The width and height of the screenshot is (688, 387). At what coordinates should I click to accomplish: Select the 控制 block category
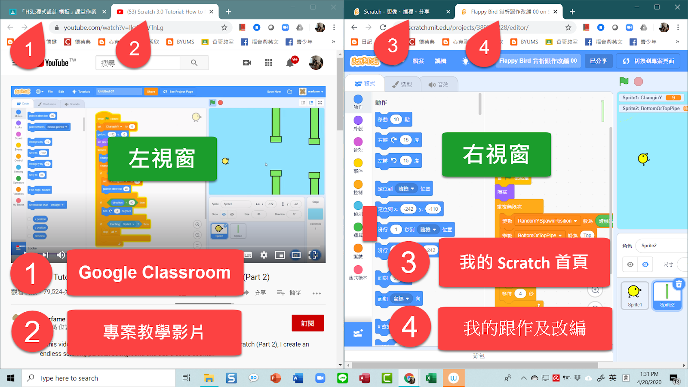tap(358, 187)
